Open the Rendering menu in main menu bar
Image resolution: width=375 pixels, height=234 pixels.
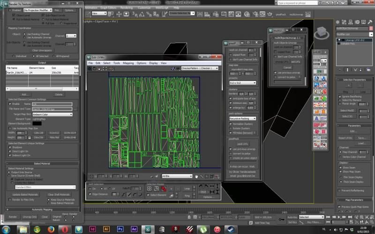pyautogui.click(x=127, y=7)
